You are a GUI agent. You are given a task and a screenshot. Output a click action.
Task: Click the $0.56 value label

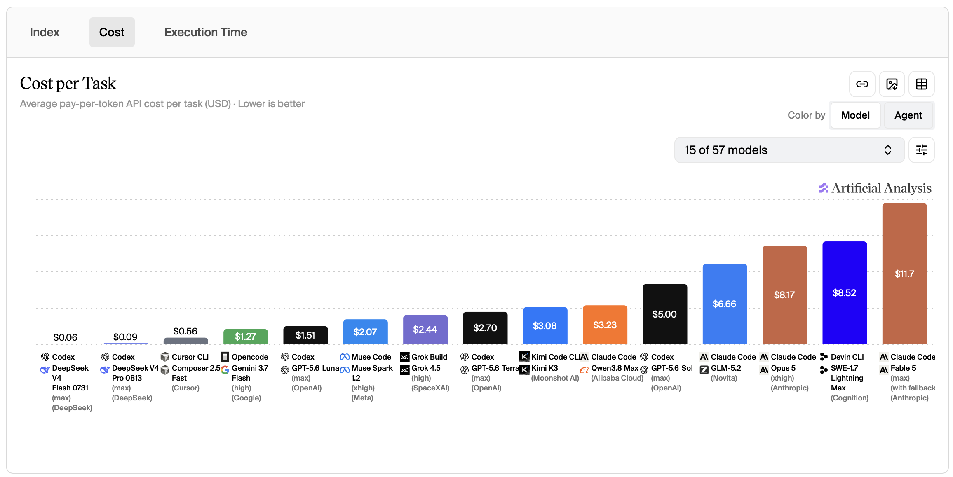[185, 331]
